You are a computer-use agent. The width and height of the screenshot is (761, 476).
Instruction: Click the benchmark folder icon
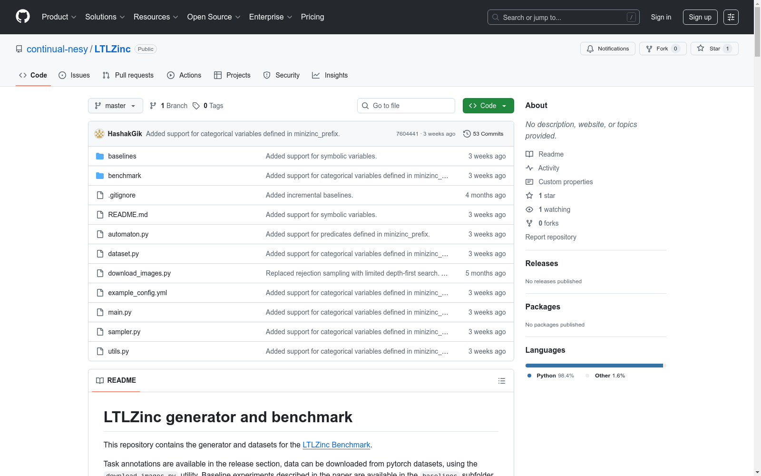[100, 176]
